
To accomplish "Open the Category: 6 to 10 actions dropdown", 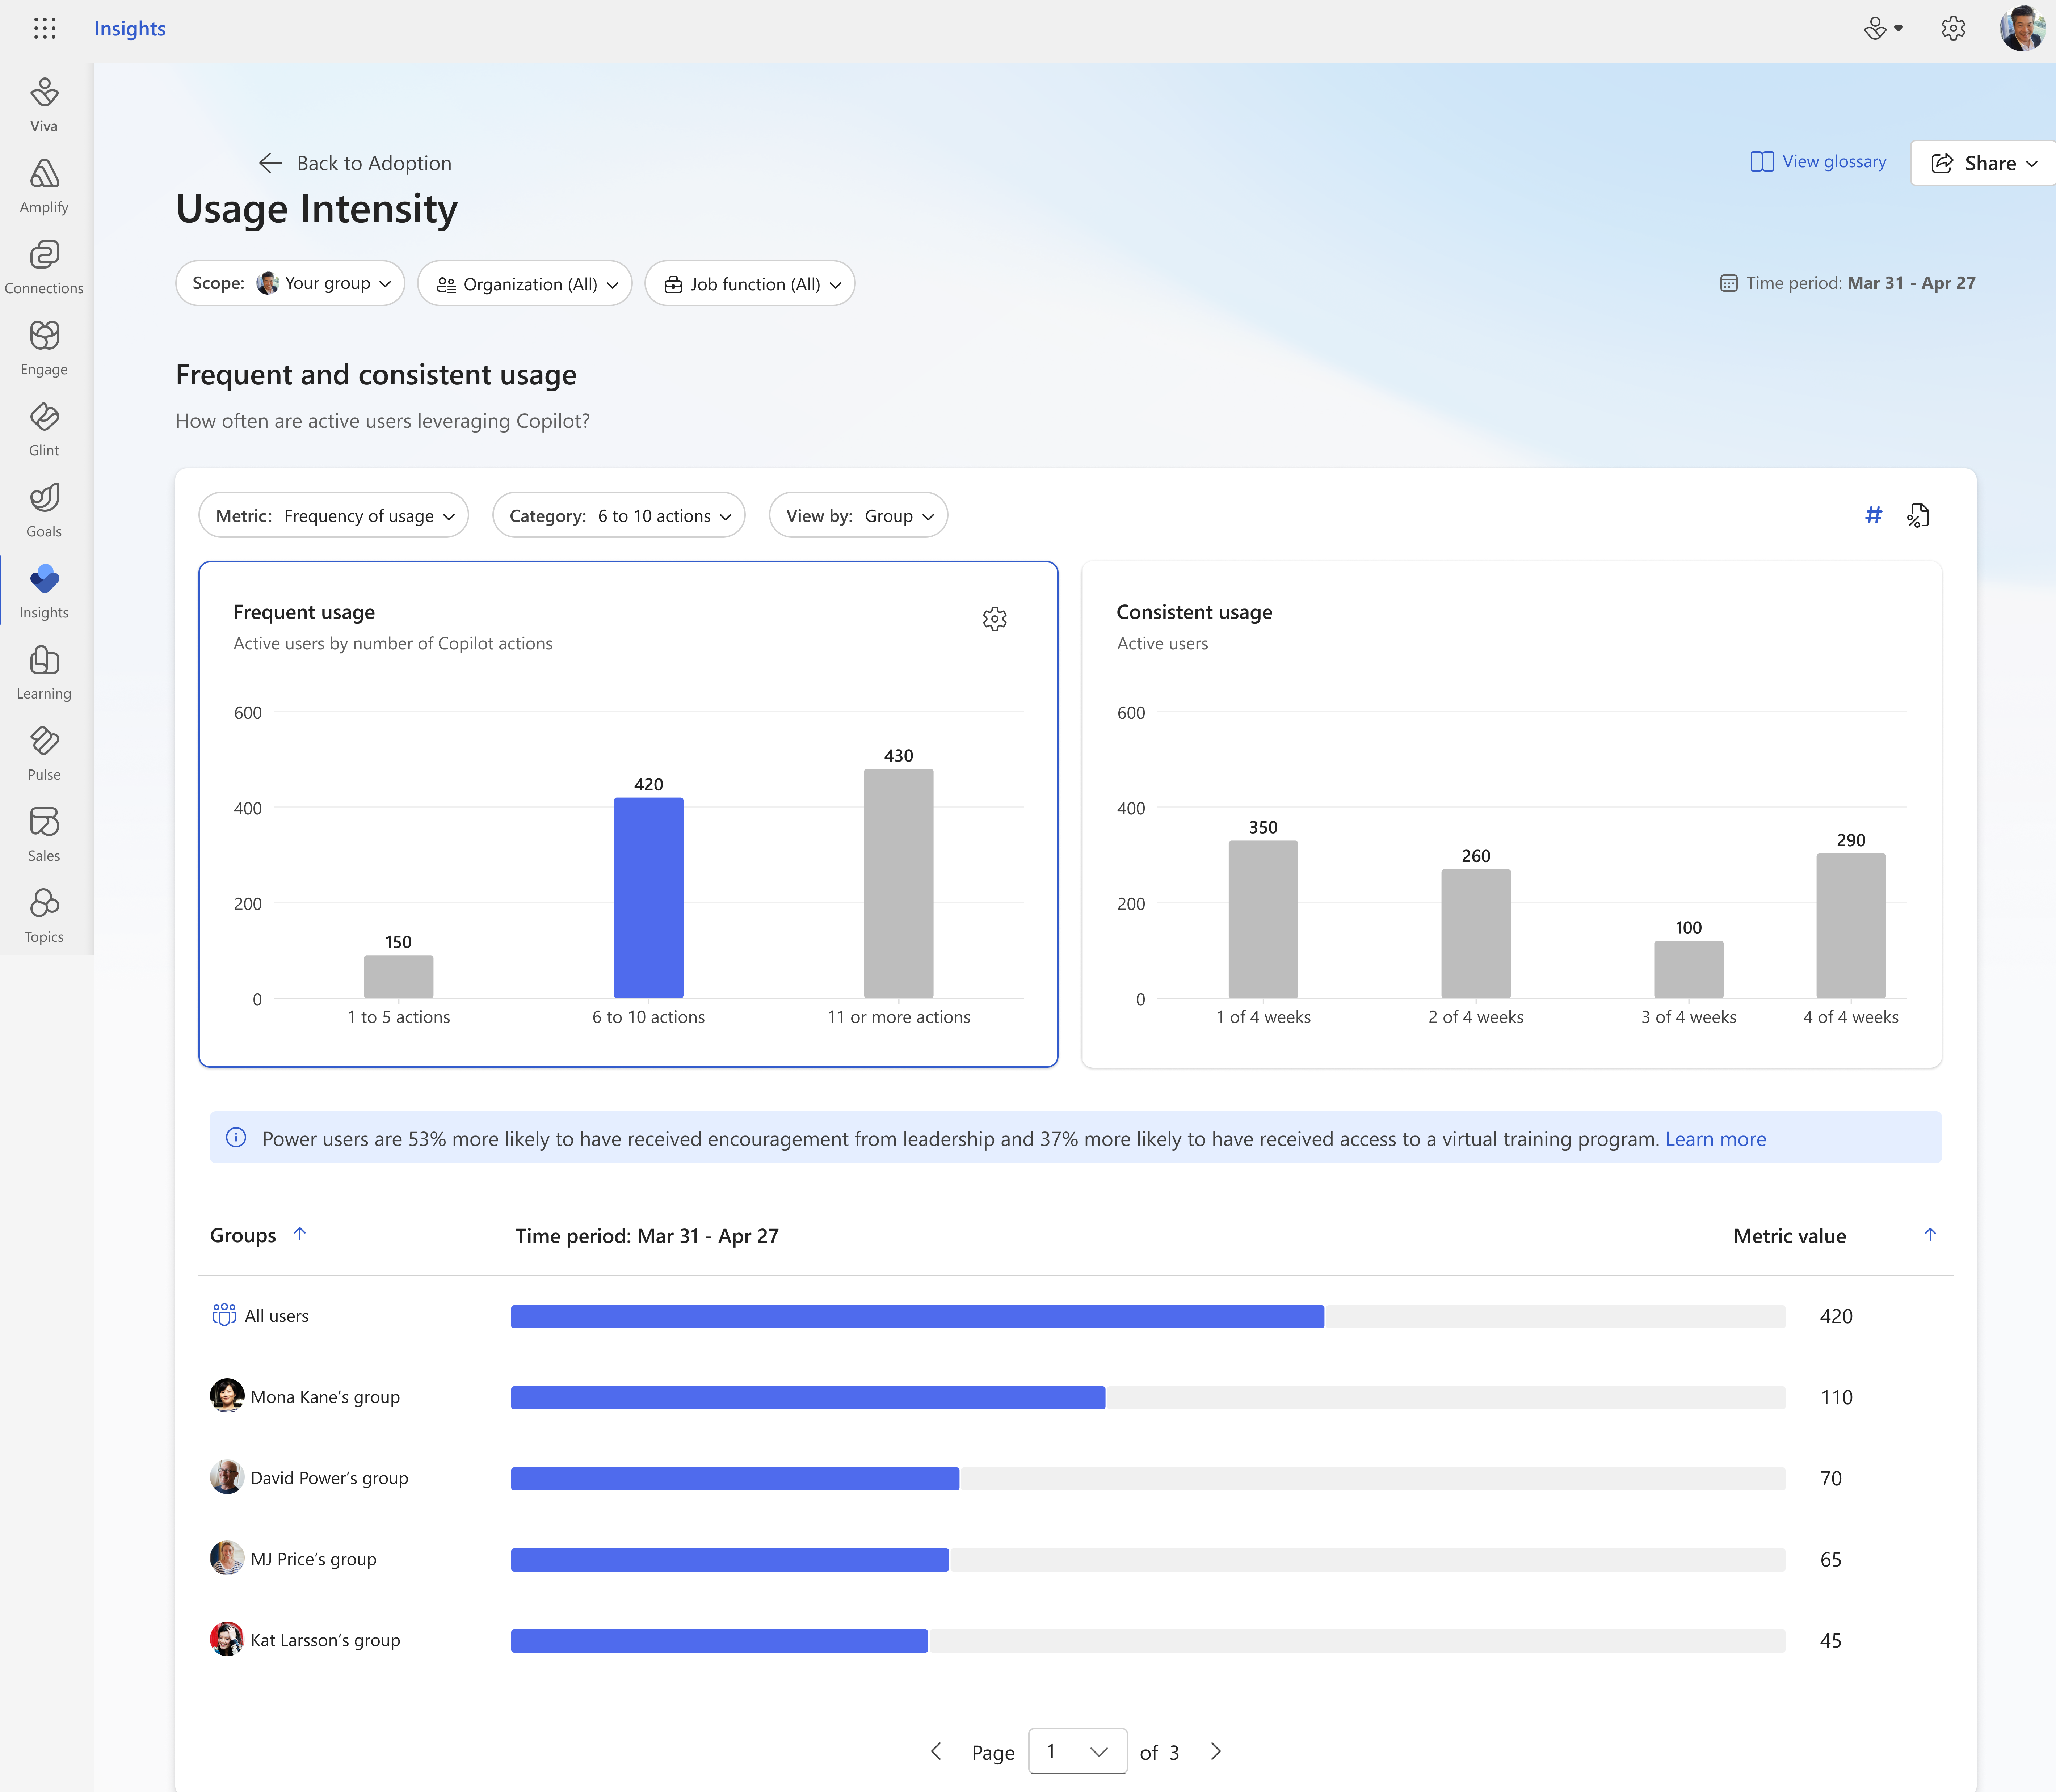I will [619, 515].
